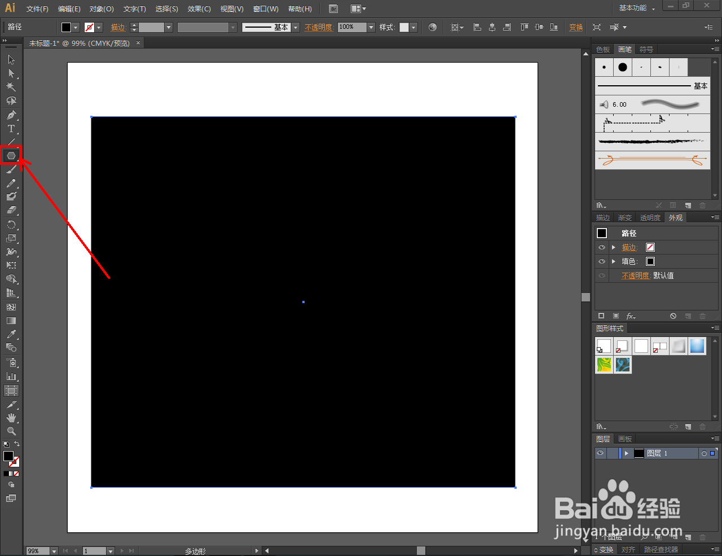This screenshot has height=556, width=722.
Task: Click target circle of 图层 1
Action: click(x=704, y=453)
